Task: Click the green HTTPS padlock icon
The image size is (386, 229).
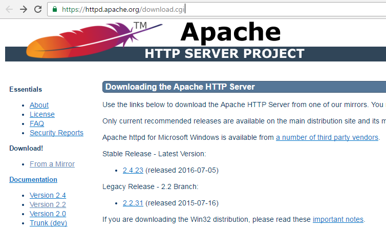Action: [55, 9]
